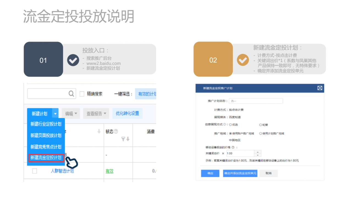Image resolution: width=352 pixels, height=198 pixels.
Task: Decrease keyword bid with down stepper arrow
Action: [x=258, y=155]
